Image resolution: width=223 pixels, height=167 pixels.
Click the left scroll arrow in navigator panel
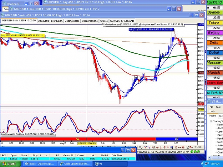tap(210, 158)
